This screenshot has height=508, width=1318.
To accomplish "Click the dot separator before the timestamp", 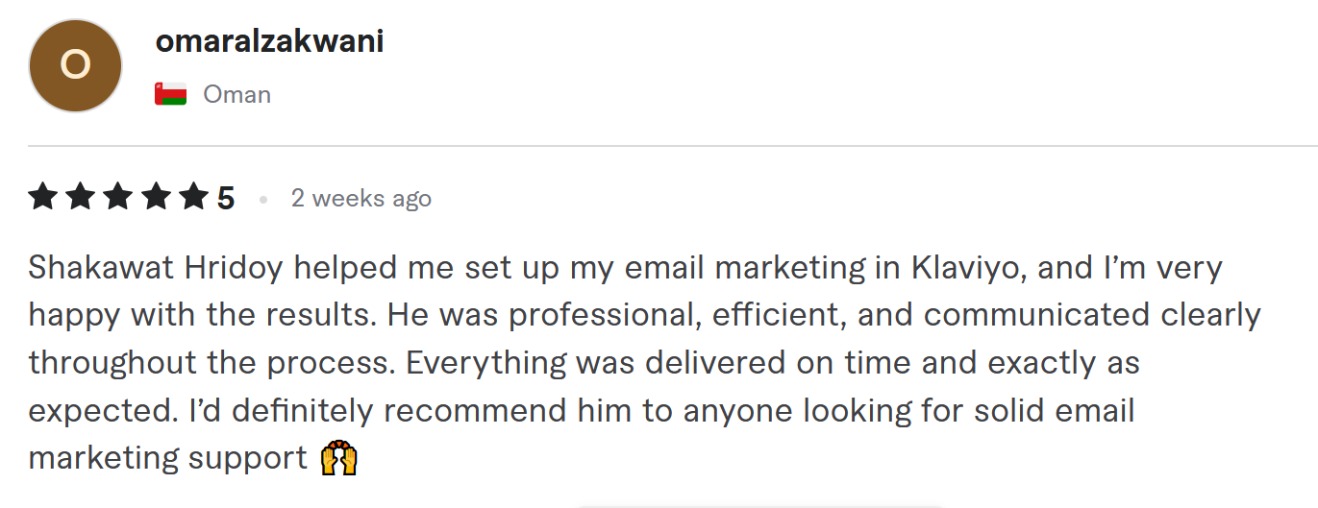I will (x=262, y=200).
